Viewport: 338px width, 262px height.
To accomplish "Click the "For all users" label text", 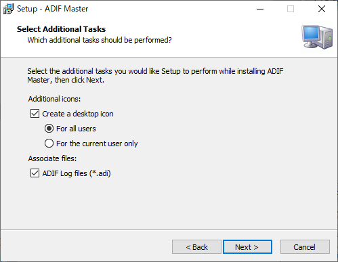I will pos(76,129).
